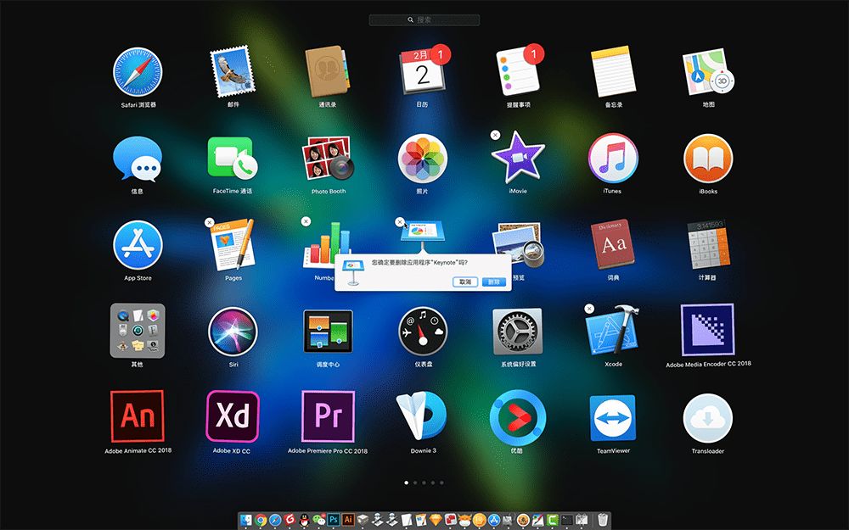Open the 其他 folder
This screenshot has height=530, width=849.
(138, 331)
